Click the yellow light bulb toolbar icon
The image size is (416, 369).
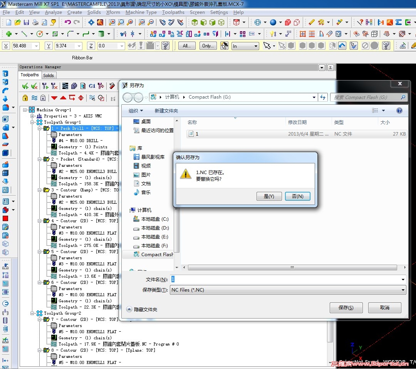click(x=272, y=34)
